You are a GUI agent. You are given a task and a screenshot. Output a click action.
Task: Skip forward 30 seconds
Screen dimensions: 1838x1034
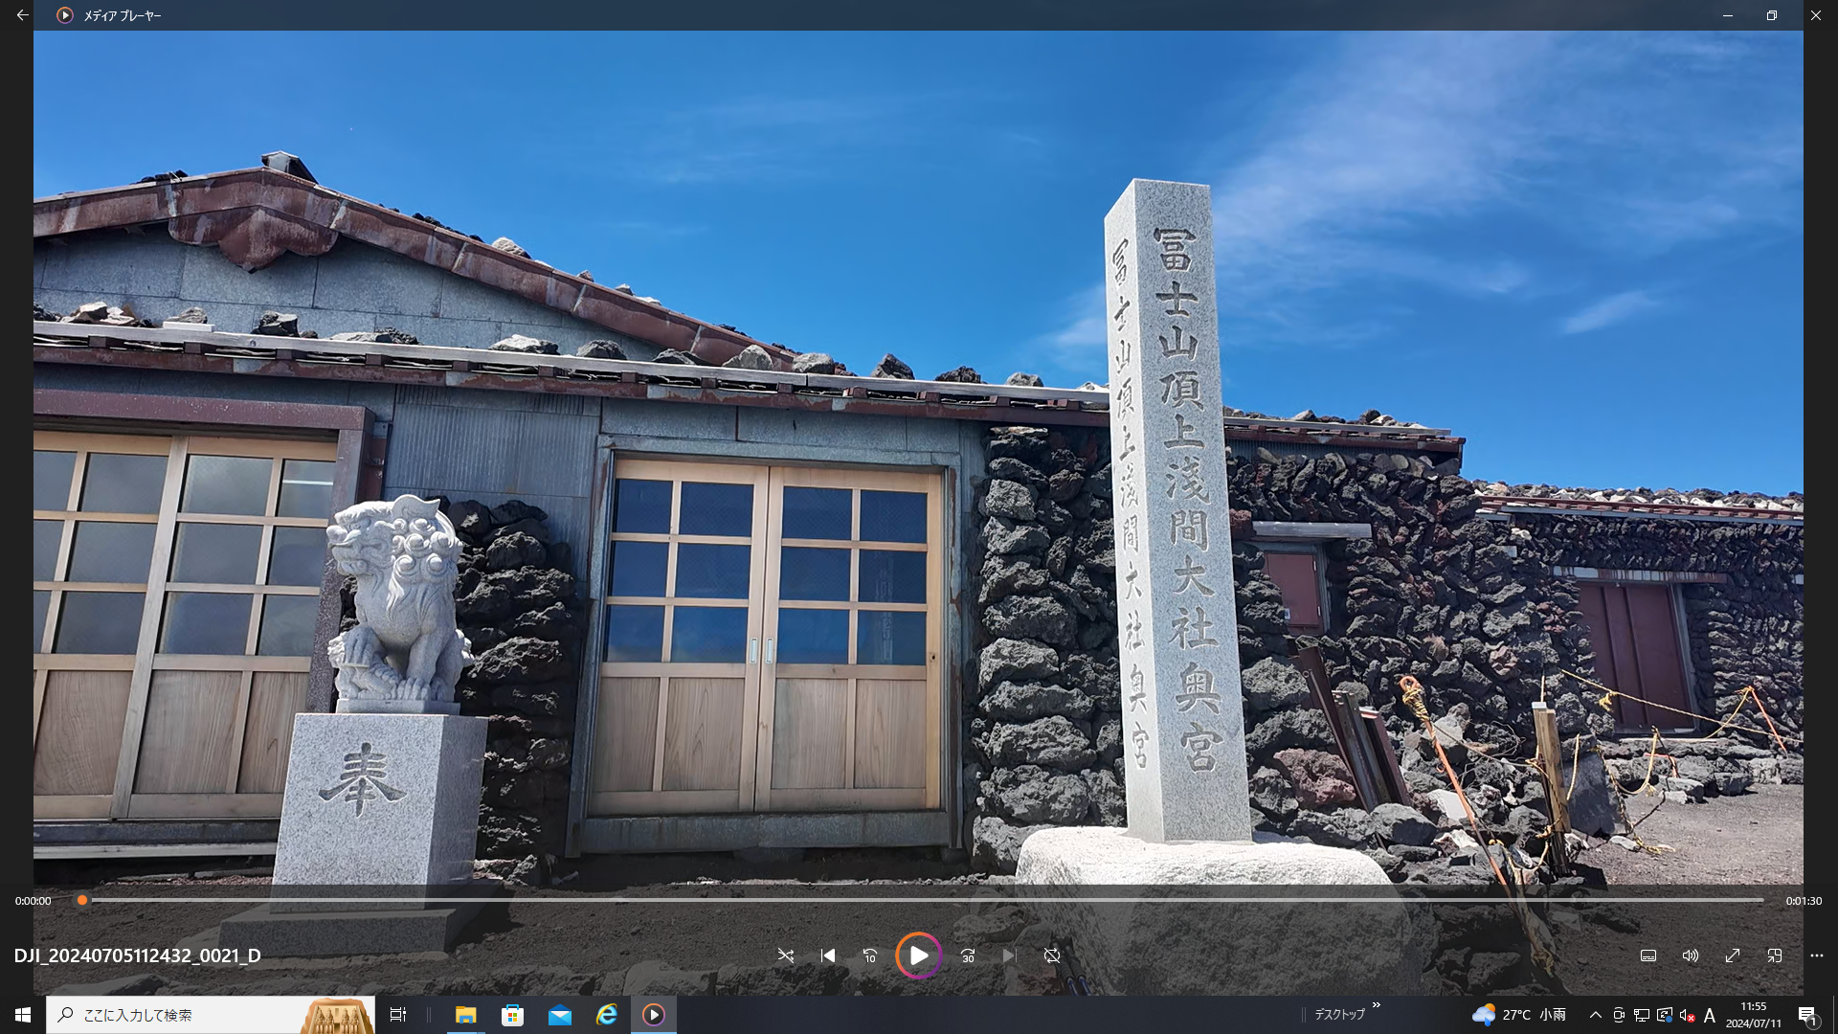968,955
